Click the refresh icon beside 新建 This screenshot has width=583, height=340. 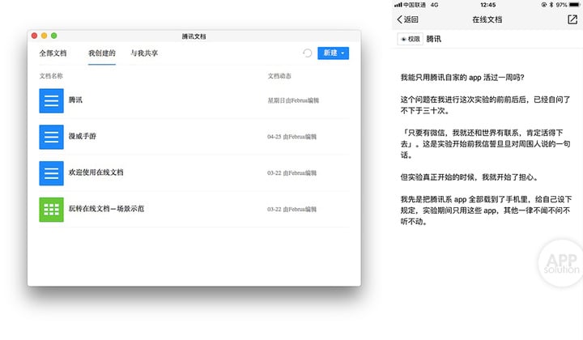click(x=307, y=53)
